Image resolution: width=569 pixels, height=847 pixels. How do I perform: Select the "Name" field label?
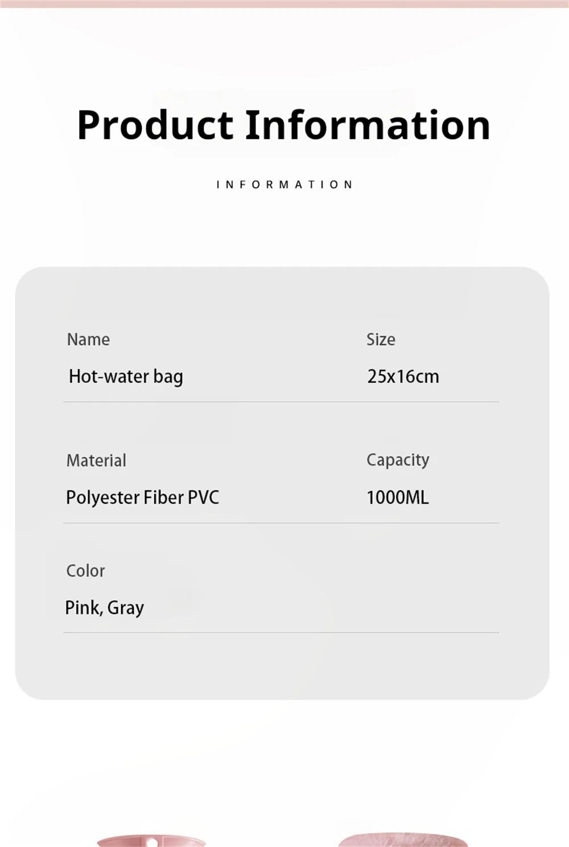pos(88,339)
